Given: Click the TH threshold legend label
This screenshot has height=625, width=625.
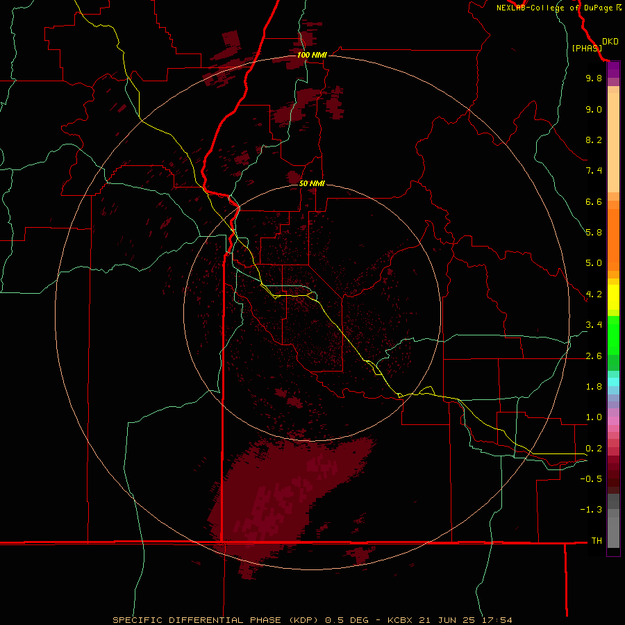Looking at the screenshot, I should pyautogui.click(x=597, y=541).
